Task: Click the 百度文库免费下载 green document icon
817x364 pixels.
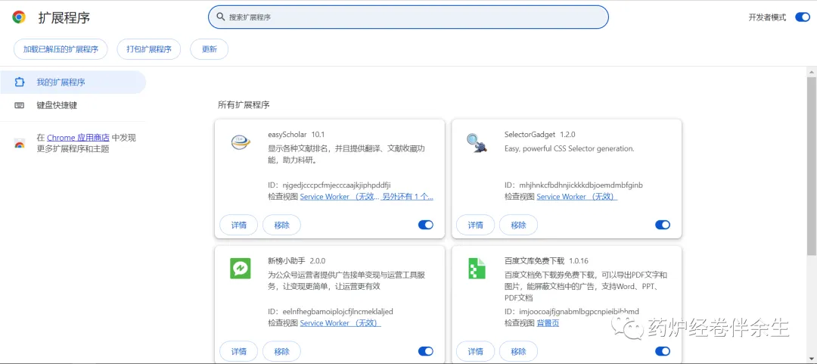Action: click(477, 269)
